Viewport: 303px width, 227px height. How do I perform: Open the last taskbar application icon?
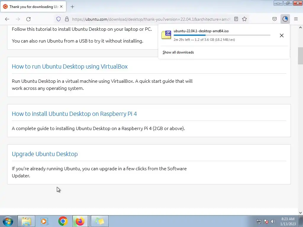(x=99, y=221)
